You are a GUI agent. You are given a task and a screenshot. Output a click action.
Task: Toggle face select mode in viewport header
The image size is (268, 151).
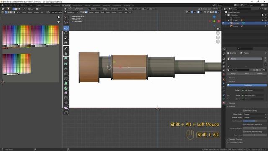click(86, 12)
